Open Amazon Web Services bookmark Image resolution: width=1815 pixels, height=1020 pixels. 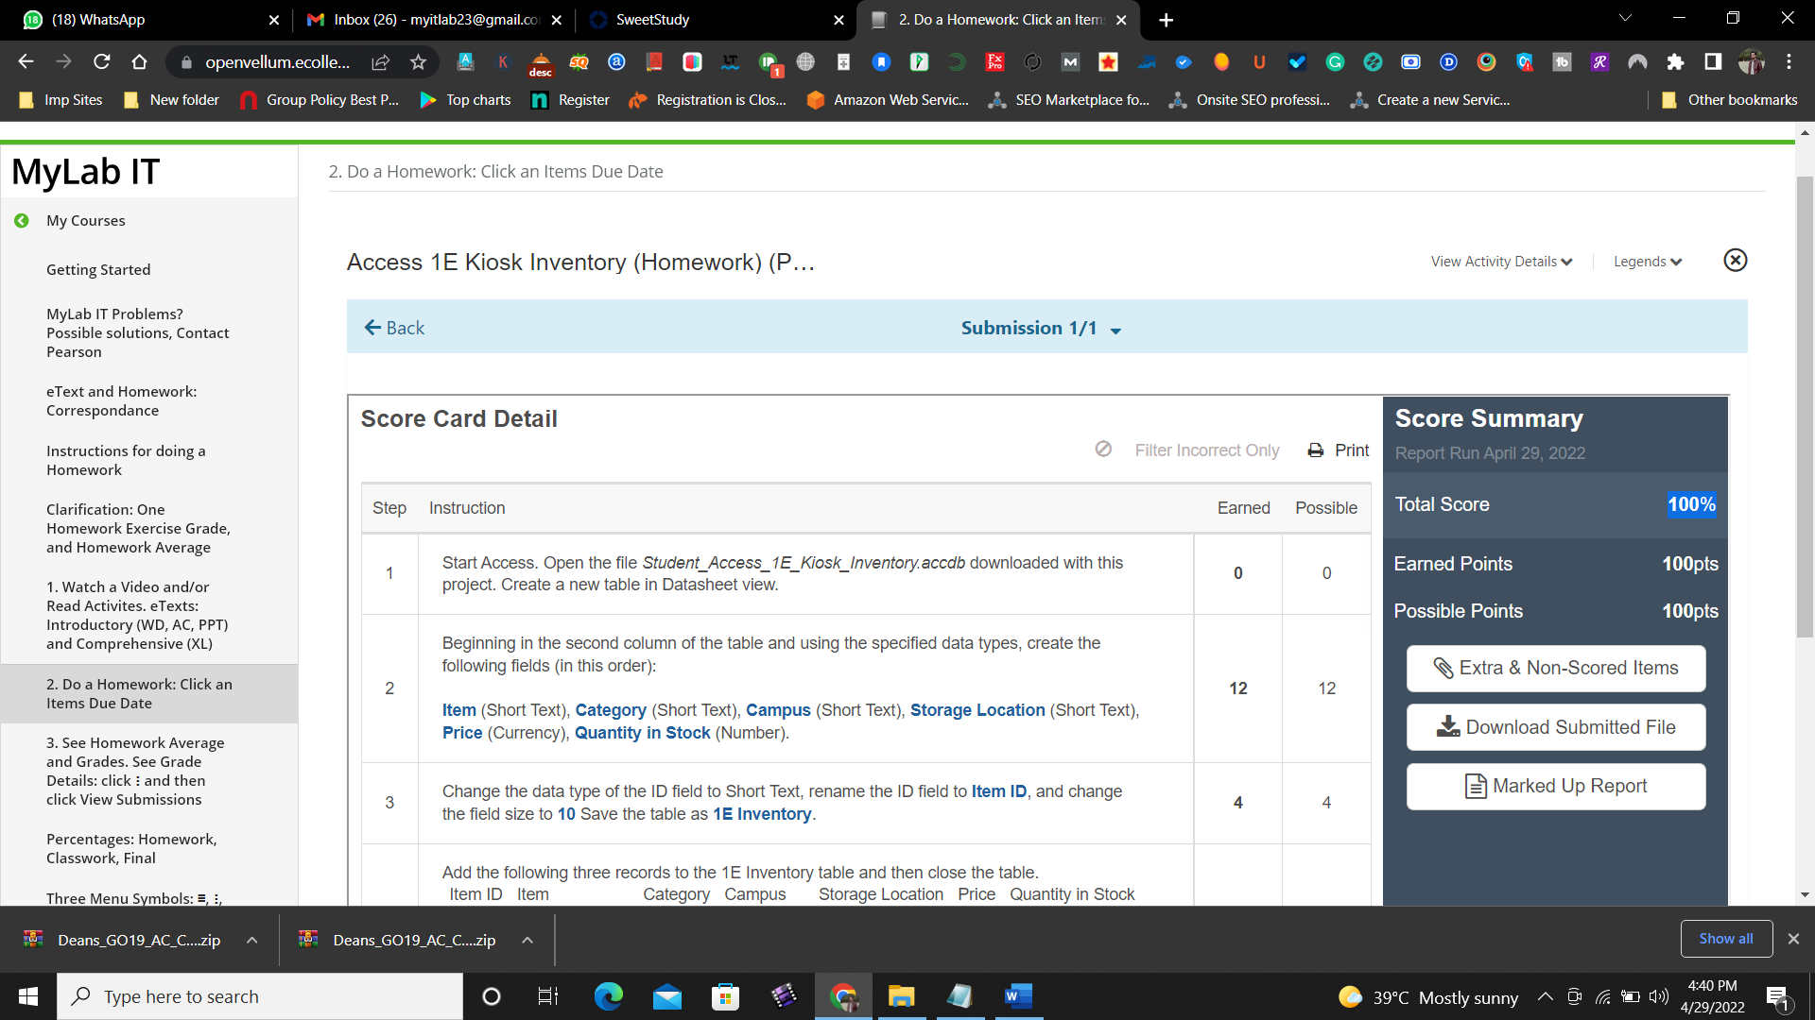pos(888,100)
